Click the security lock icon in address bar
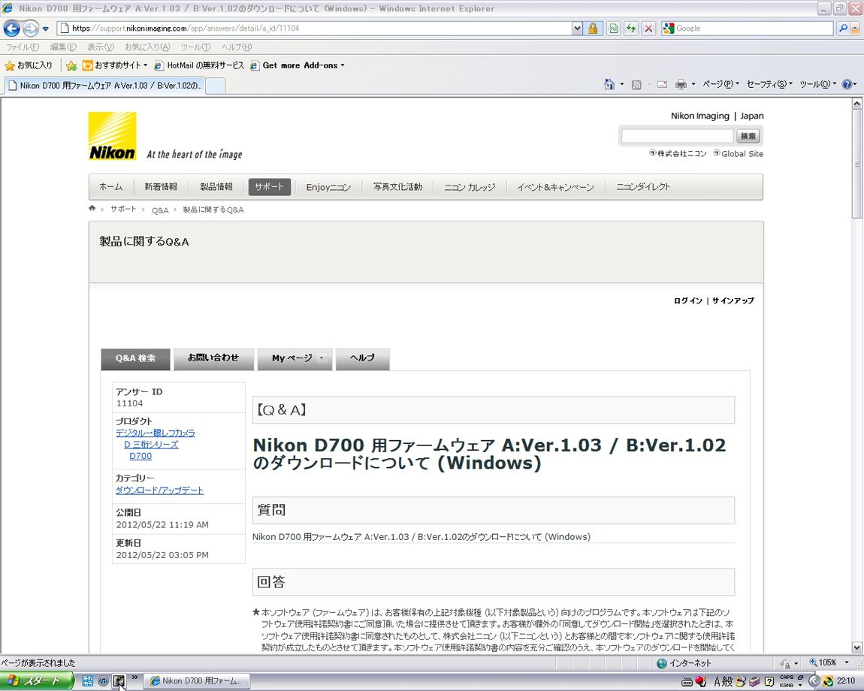864x691 pixels. [x=593, y=28]
